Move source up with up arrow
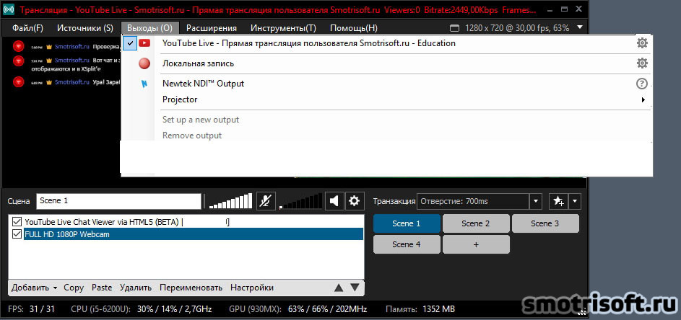 click(x=339, y=288)
